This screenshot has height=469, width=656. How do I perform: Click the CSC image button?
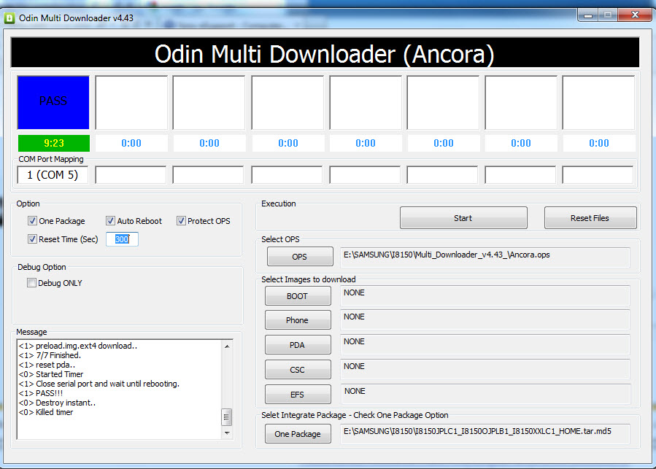click(x=298, y=370)
